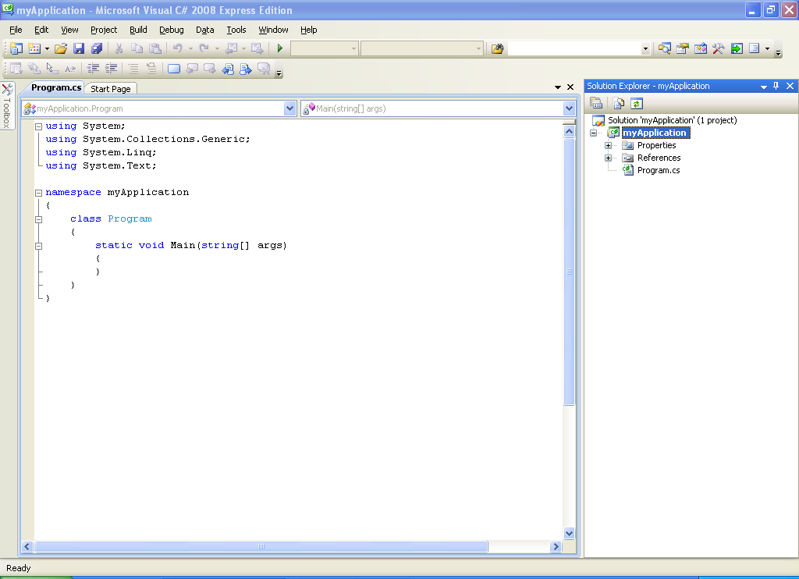Open the Toolbox hammer-and-wrench toolbar icon
The image size is (799, 579).
point(719,48)
